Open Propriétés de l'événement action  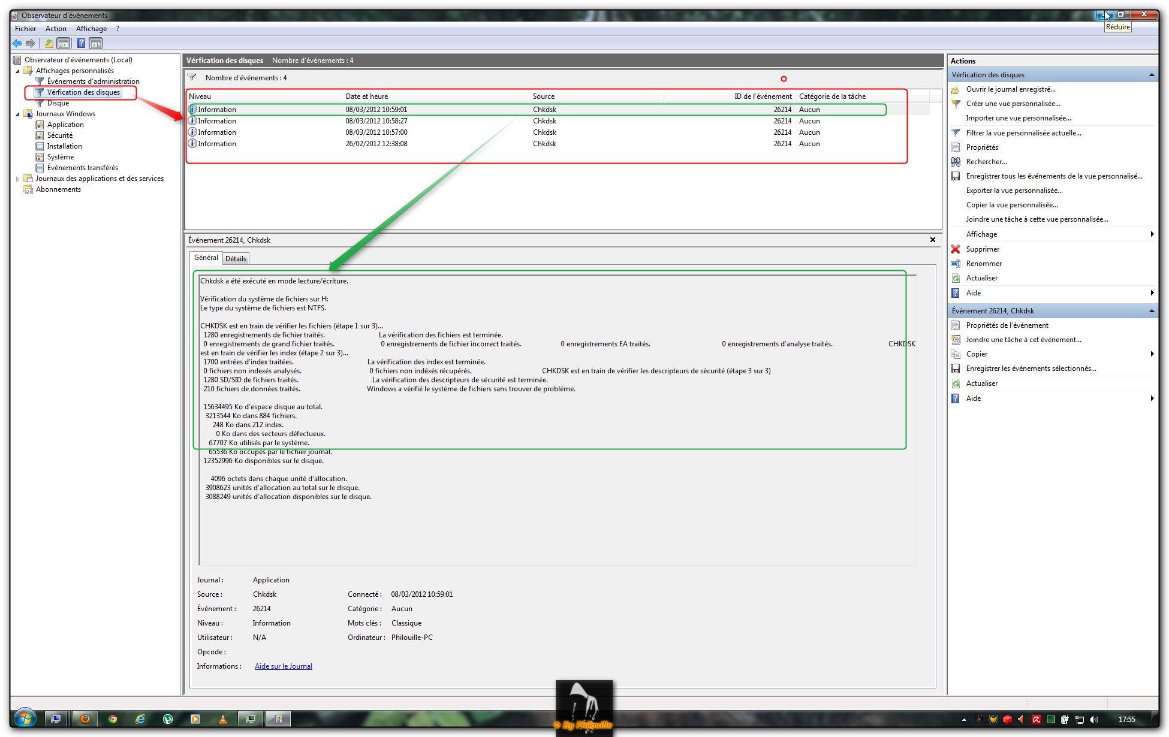1007,325
